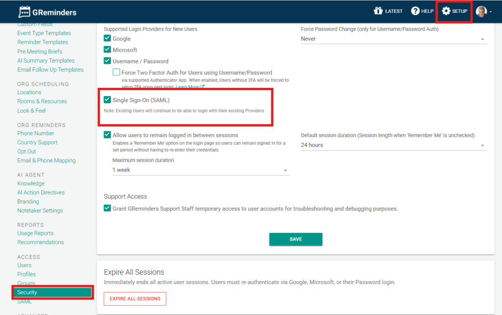Go to Reminder Templates in the sidebar

pos(43,42)
